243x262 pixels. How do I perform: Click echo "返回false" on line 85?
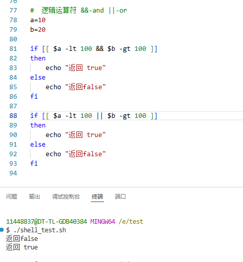(76, 87)
